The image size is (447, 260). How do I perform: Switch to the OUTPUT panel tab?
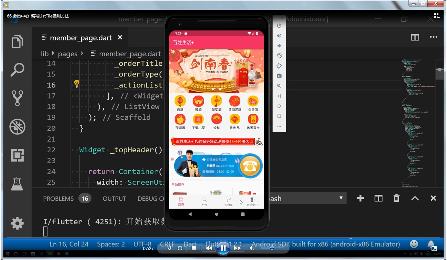click(115, 198)
